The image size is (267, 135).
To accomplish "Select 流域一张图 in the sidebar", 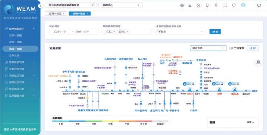I will point(20,49).
